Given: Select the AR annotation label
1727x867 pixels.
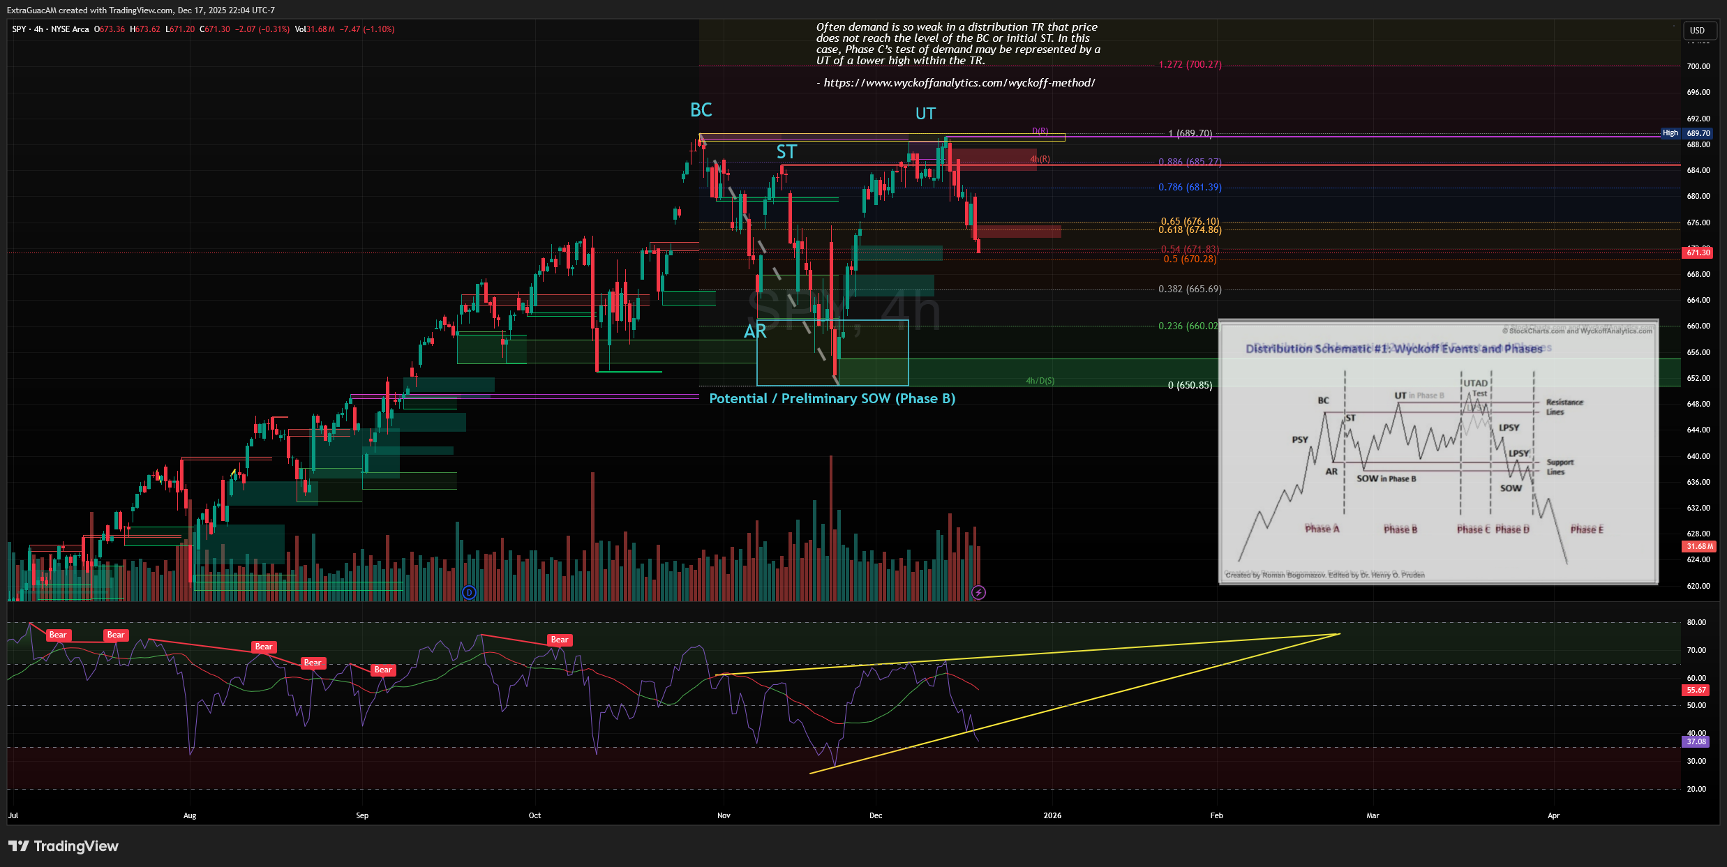Looking at the screenshot, I should [755, 331].
